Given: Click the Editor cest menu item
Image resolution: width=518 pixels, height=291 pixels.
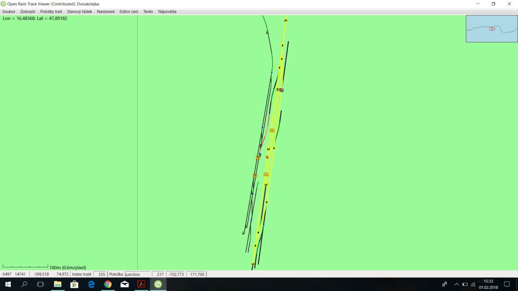Looking at the screenshot, I should click(129, 12).
